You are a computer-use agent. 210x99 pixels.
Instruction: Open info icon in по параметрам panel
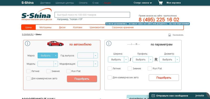coord(109,44)
